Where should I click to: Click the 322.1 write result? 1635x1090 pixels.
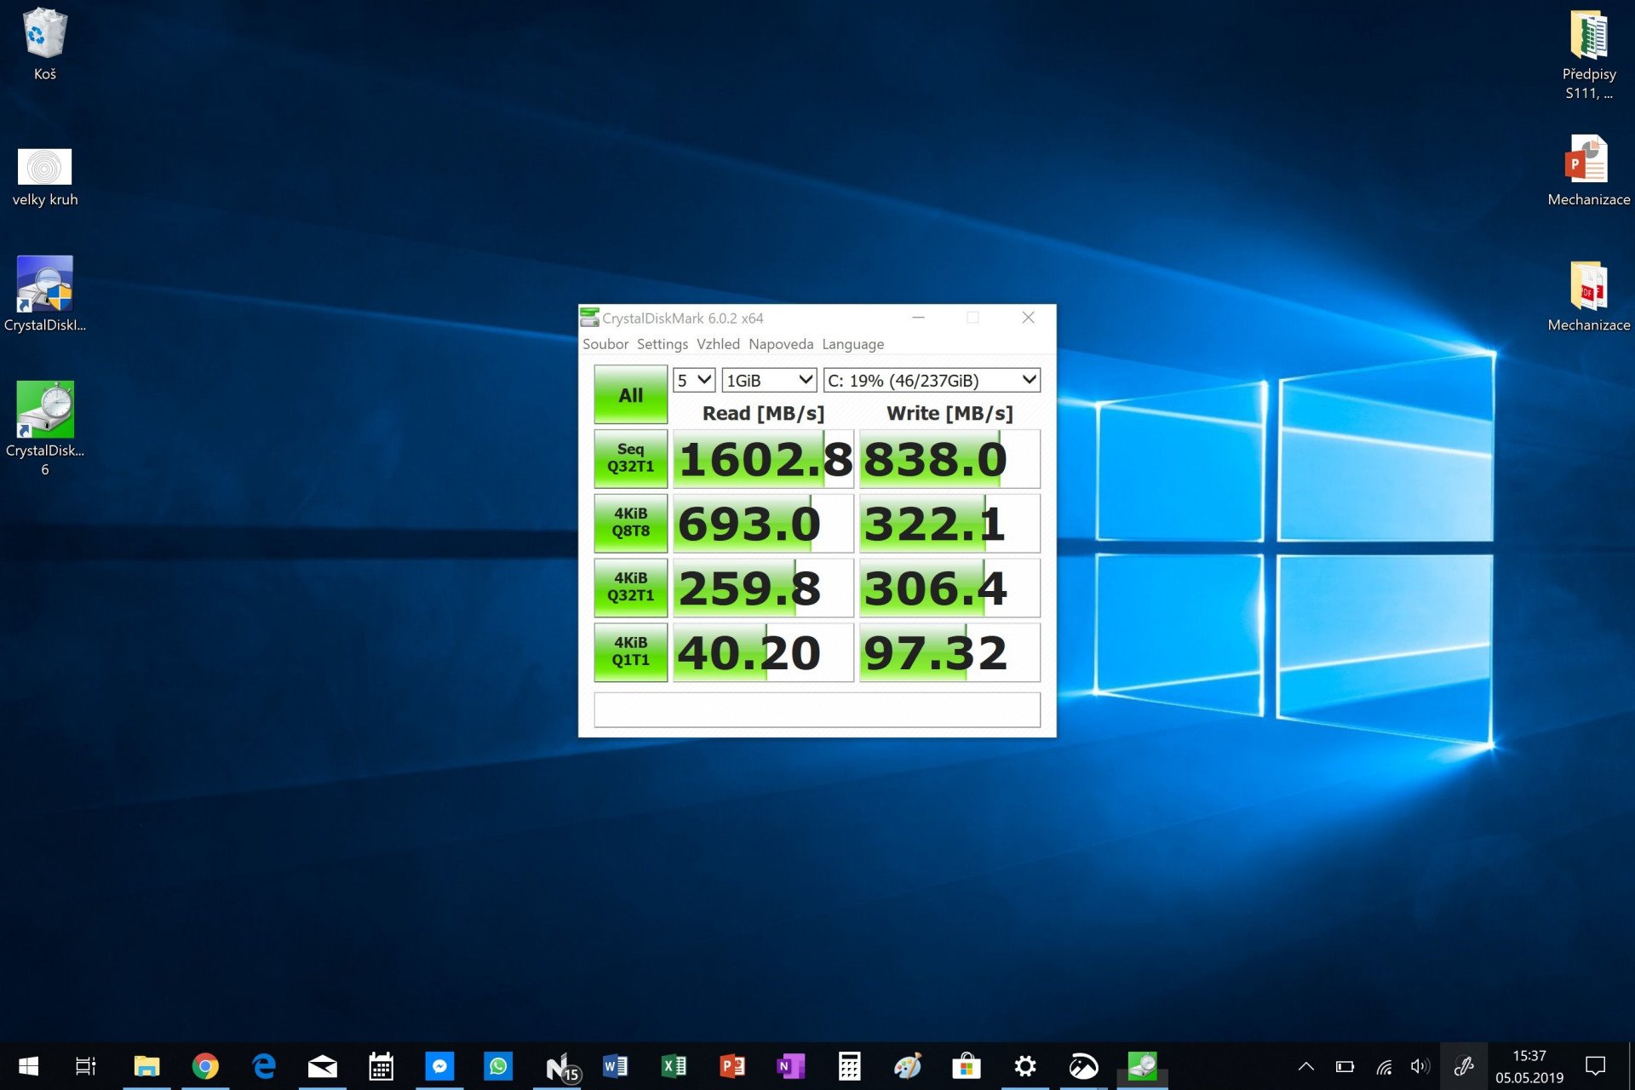tap(949, 524)
